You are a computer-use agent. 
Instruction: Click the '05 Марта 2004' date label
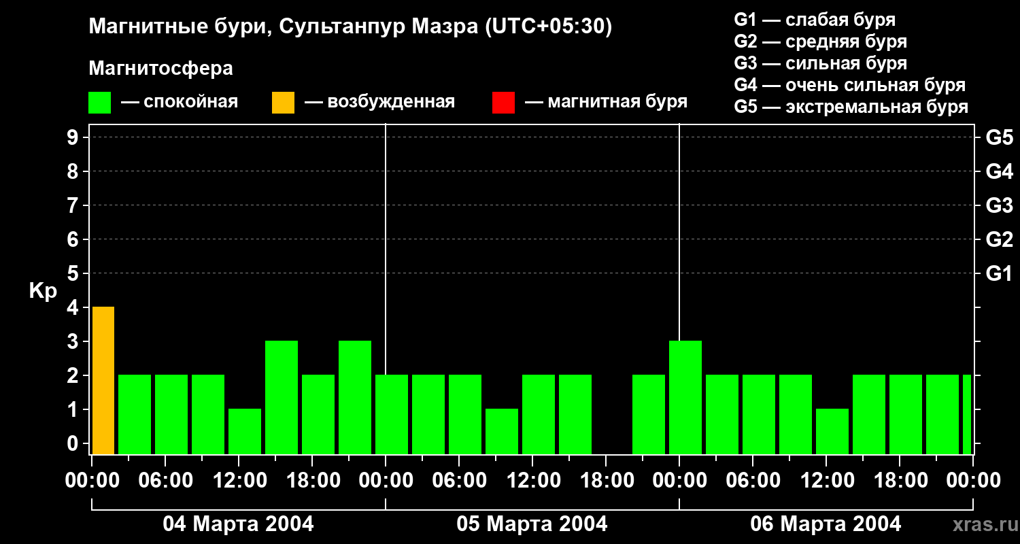pos(532,524)
